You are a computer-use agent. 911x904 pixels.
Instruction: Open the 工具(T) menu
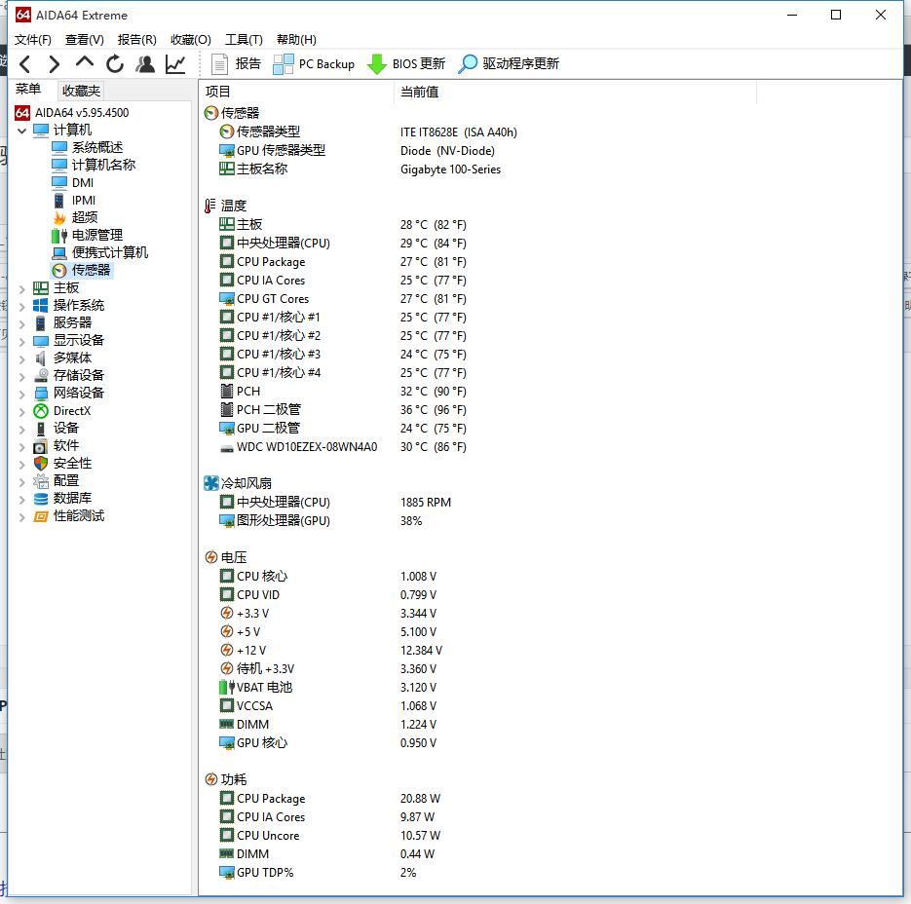coord(244,40)
